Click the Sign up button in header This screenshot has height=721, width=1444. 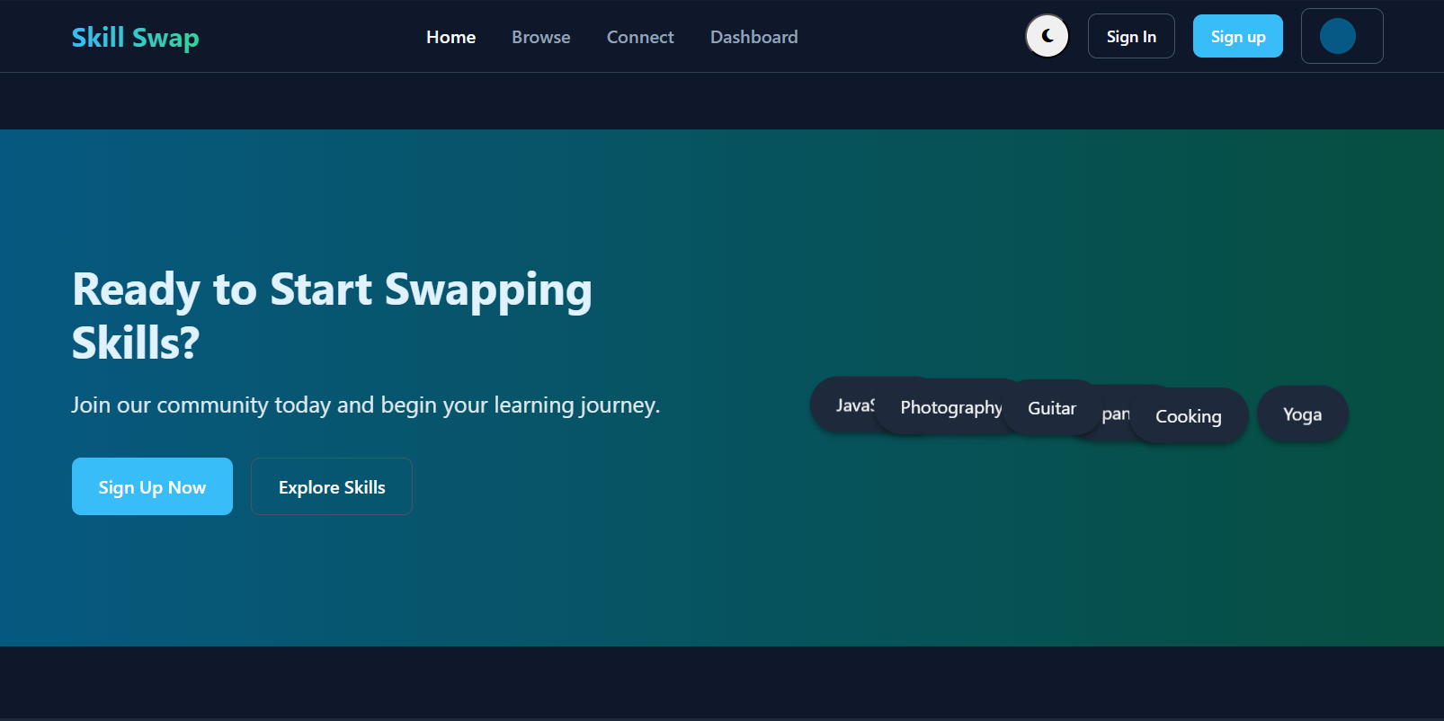click(1237, 37)
